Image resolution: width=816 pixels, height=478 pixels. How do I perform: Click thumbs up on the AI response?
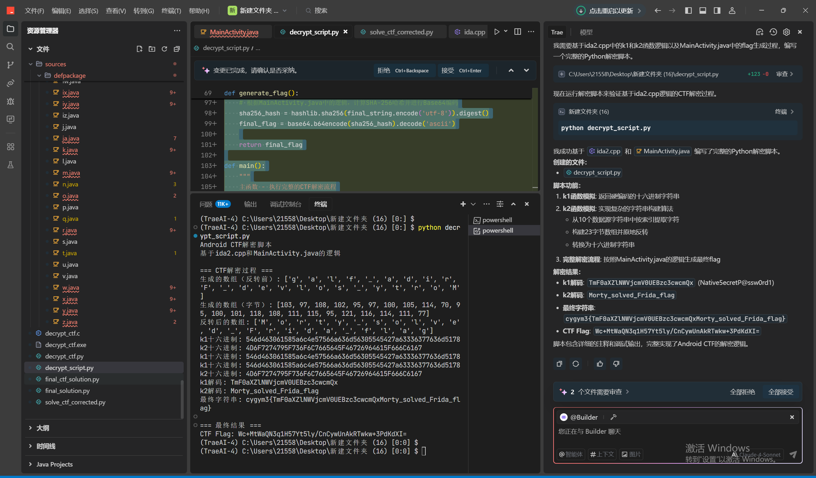600,364
